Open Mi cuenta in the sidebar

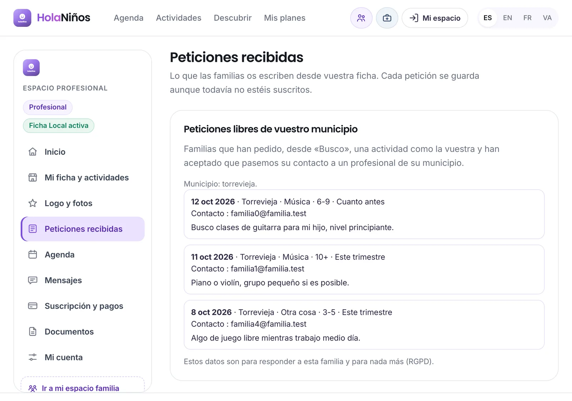tap(83, 357)
